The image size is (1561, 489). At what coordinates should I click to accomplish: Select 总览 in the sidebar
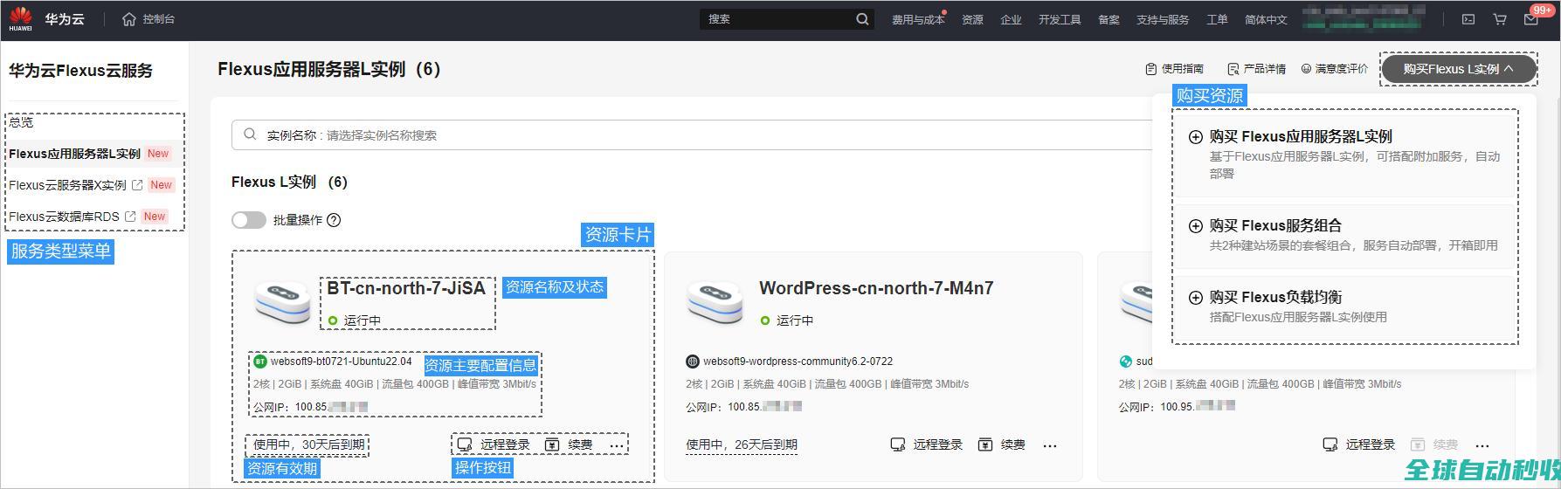[21, 122]
